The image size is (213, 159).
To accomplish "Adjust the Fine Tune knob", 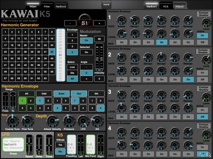I will [27, 121].
